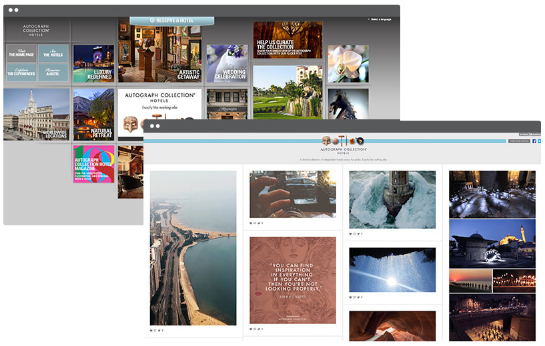Reblog the Chicago coastline aerial photo post
The width and height of the screenshot is (545, 346).
coord(155,331)
